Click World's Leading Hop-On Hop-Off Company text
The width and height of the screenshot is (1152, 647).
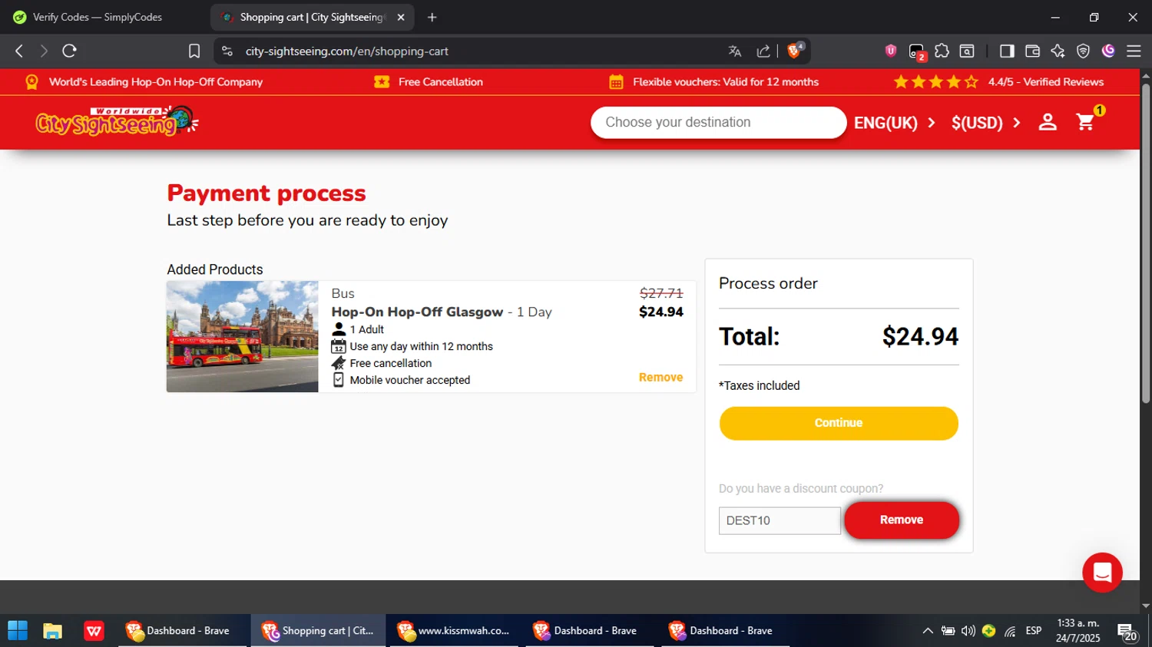(156, 81)
